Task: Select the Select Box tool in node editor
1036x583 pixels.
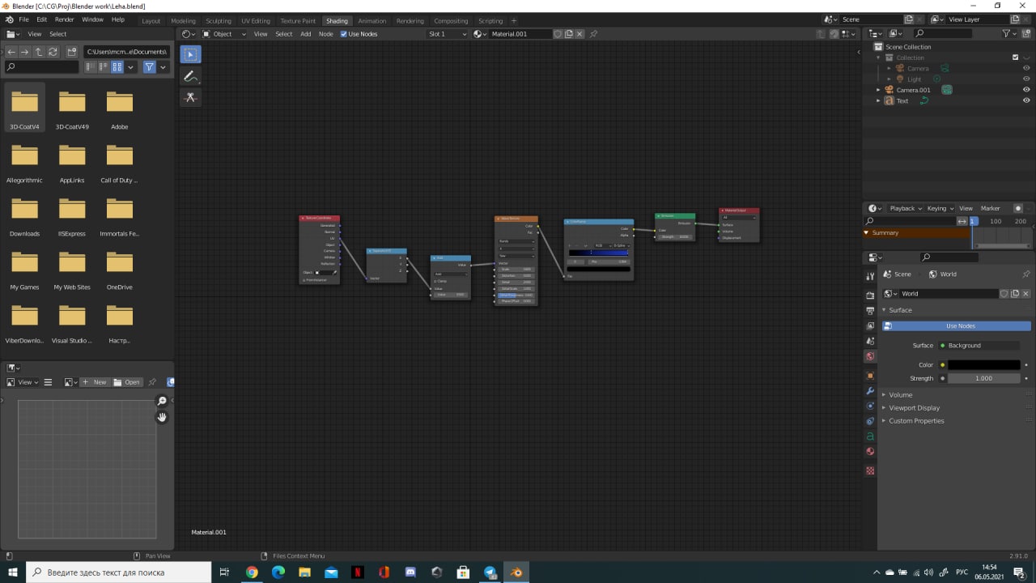Action: (190, 54)
